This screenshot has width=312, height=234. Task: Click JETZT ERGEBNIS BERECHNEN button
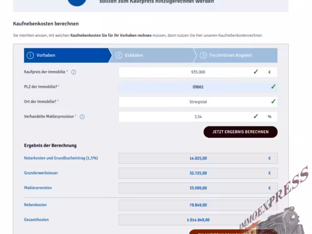[x=240, y=132]
